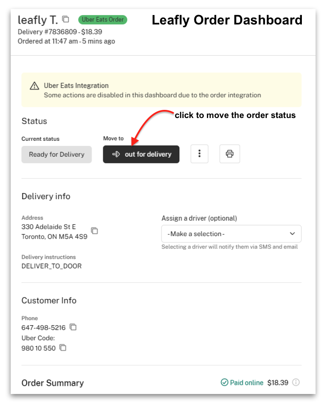Copy the customer phone number
Screen dimensions: 328x406
click(x=73, y=327)
